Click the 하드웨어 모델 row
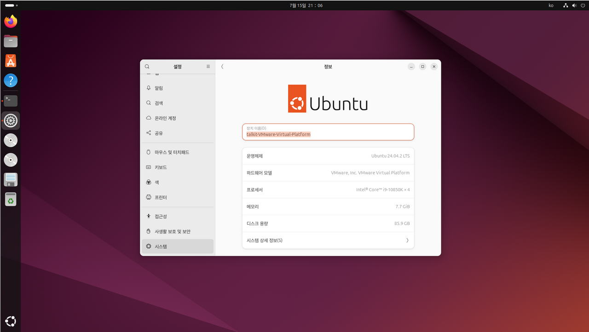Image resolution: width=589 pixels, height=332 pixels. coord(328,173)
